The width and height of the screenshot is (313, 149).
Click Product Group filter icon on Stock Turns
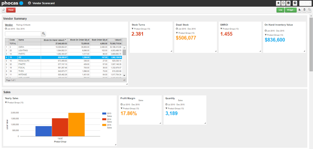(x=133, y=29)
